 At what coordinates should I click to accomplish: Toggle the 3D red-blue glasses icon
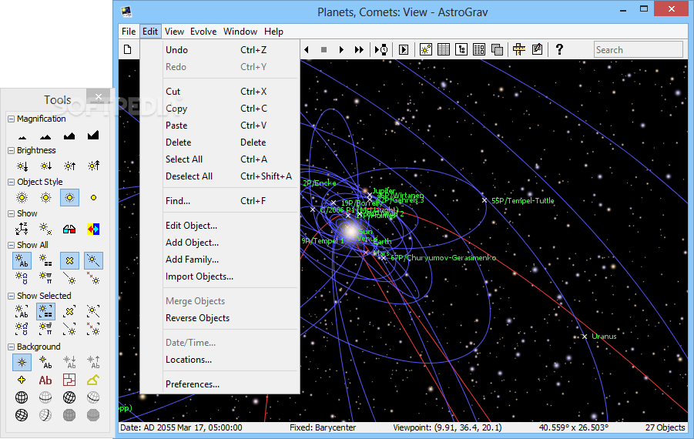click(x=69, y=229)
